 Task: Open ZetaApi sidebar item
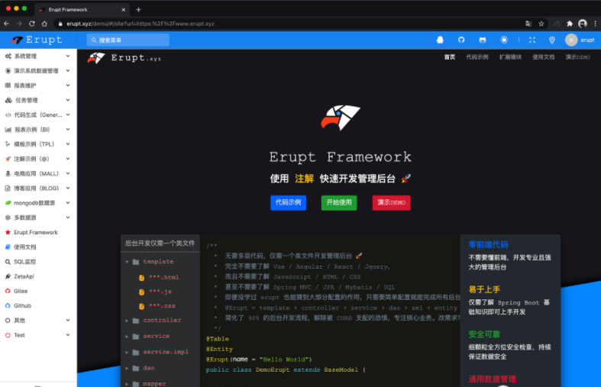(x=37, y=276)
